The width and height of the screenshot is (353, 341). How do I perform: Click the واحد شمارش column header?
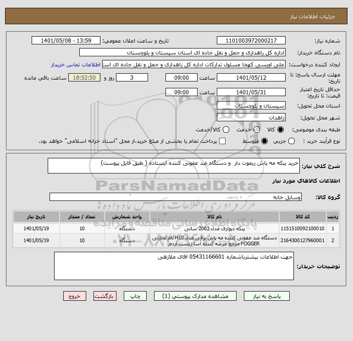coord(127,217)
